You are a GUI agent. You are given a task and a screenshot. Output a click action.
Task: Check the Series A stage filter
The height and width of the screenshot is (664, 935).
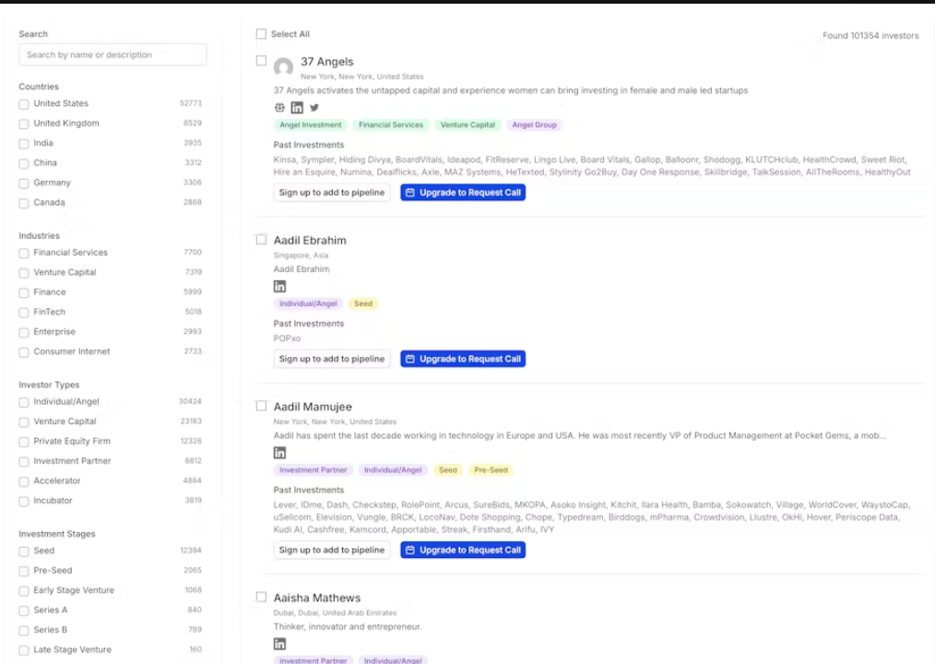(24, 611)
